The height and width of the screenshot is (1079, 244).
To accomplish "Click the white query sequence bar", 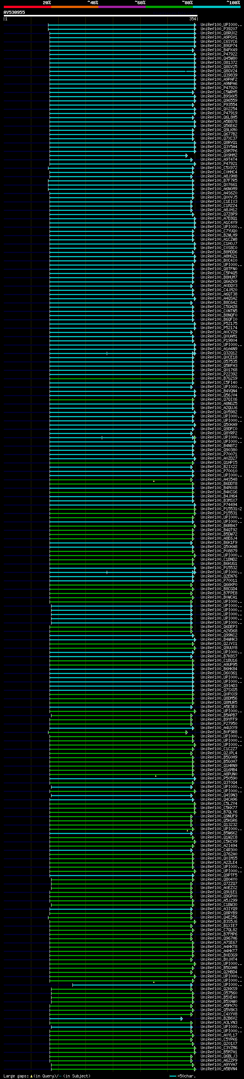I will click(x=101, y=16).
